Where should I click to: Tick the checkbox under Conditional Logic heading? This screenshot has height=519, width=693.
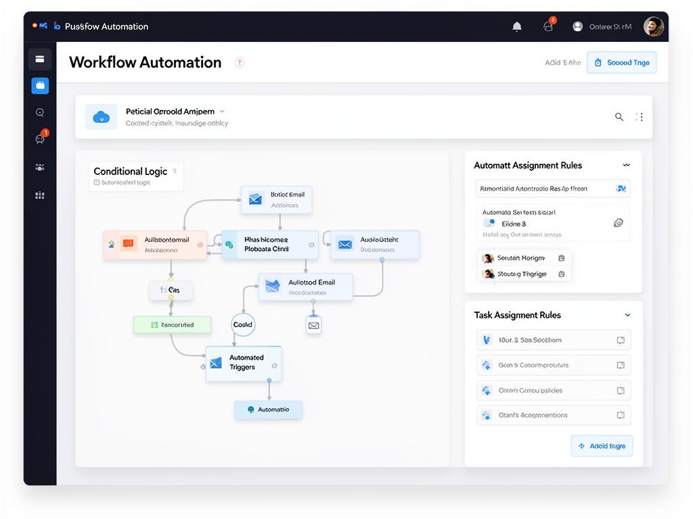click(97, 182)
